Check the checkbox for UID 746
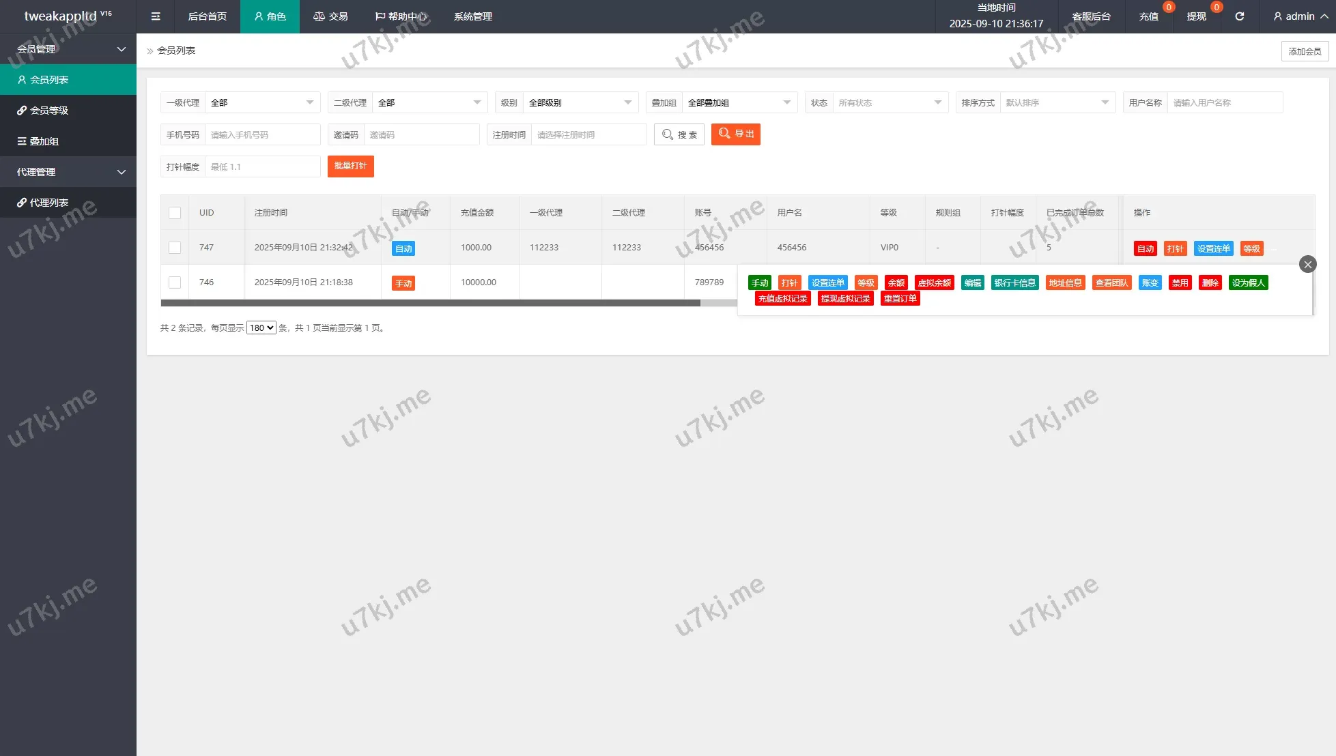 [175, 282]
